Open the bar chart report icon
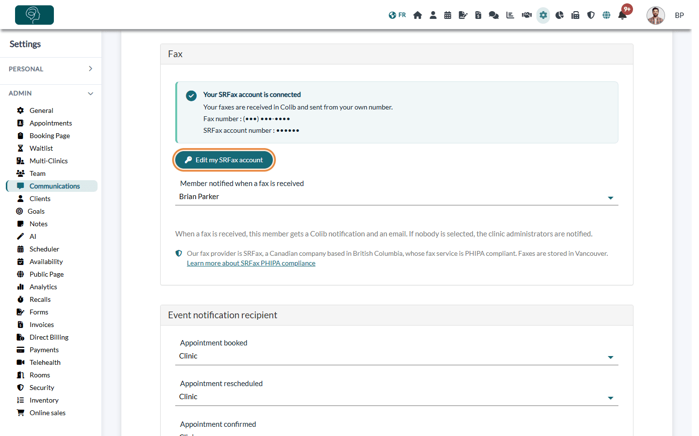The image size is (699, 436). 510,15
